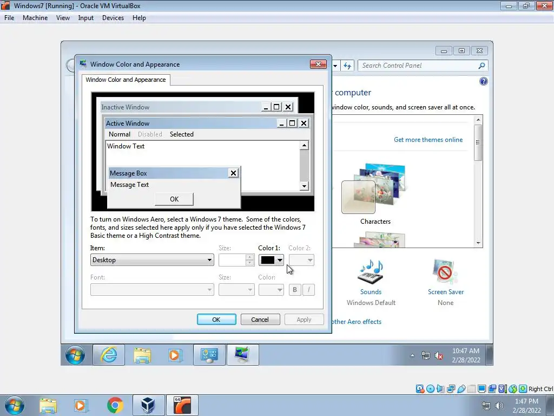Image resolution: width=554 pixels, height=416 pixels.
Task: Open the VirtualBox File menu
Action: coord(9,18)
